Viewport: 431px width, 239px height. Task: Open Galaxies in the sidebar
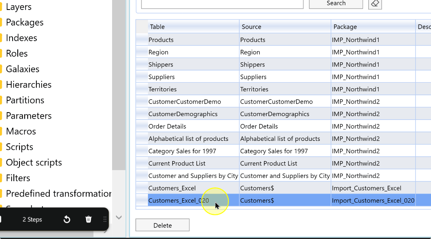click(x=23, y=69)
